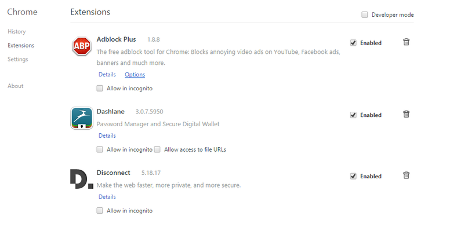
Task: Remove Adblock Plus using its trash icon
Action: [407, 42]
